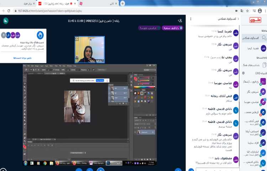This screenshot has width=267, height=171.
Task: Click the علوی logo in the sidebar
Action: pyautogui.click(x=255, y=20)
